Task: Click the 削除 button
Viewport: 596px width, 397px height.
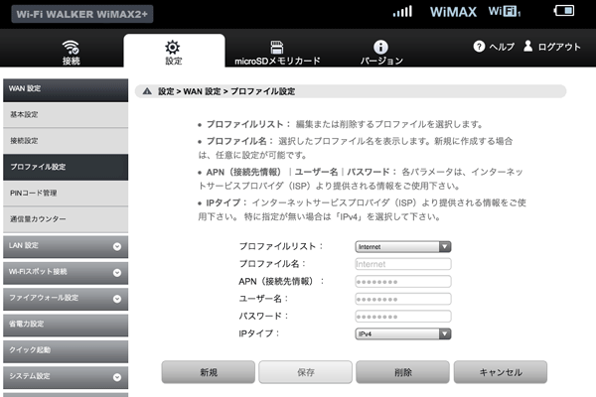Action: click(402, 372)
